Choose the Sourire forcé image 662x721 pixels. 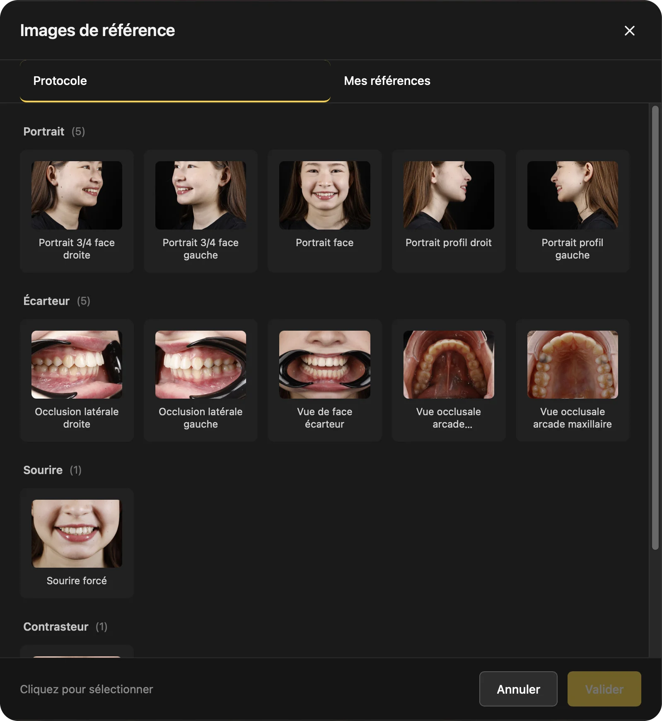(77, 543)
